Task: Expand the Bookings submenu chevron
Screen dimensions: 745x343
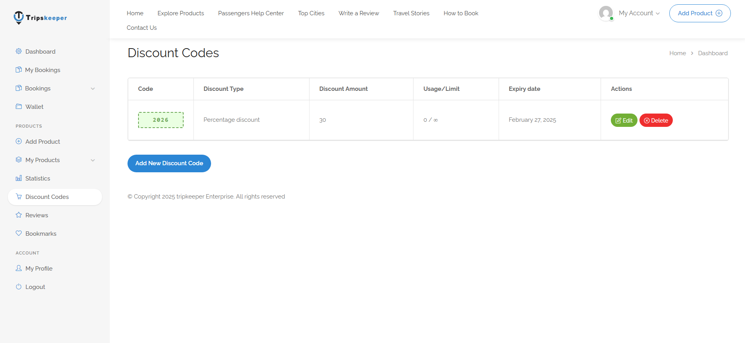Action: pos(93,88)
